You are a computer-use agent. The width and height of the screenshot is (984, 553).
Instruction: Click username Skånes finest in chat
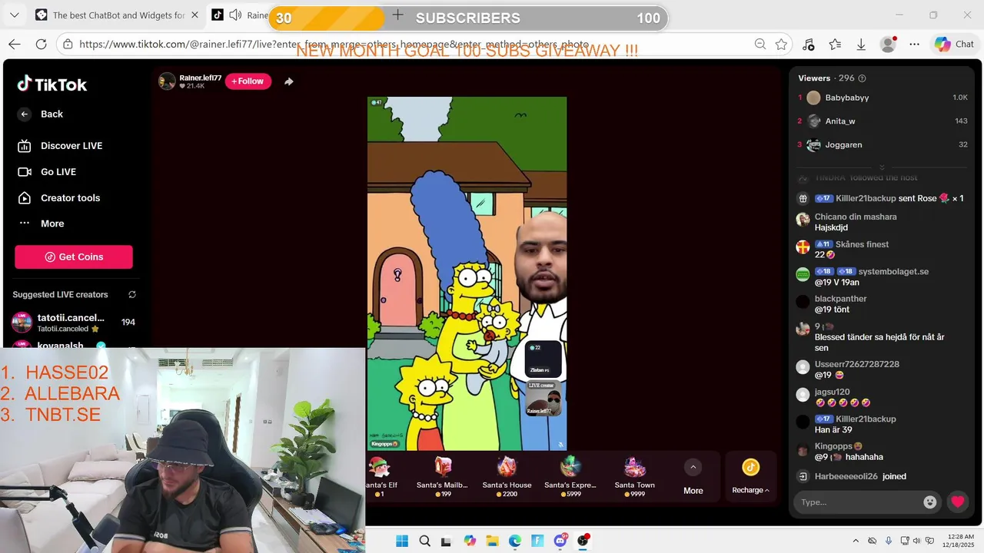pos(862,244)
